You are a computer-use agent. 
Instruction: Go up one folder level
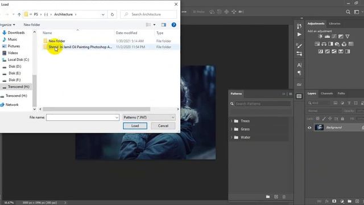tap(19, 14)
